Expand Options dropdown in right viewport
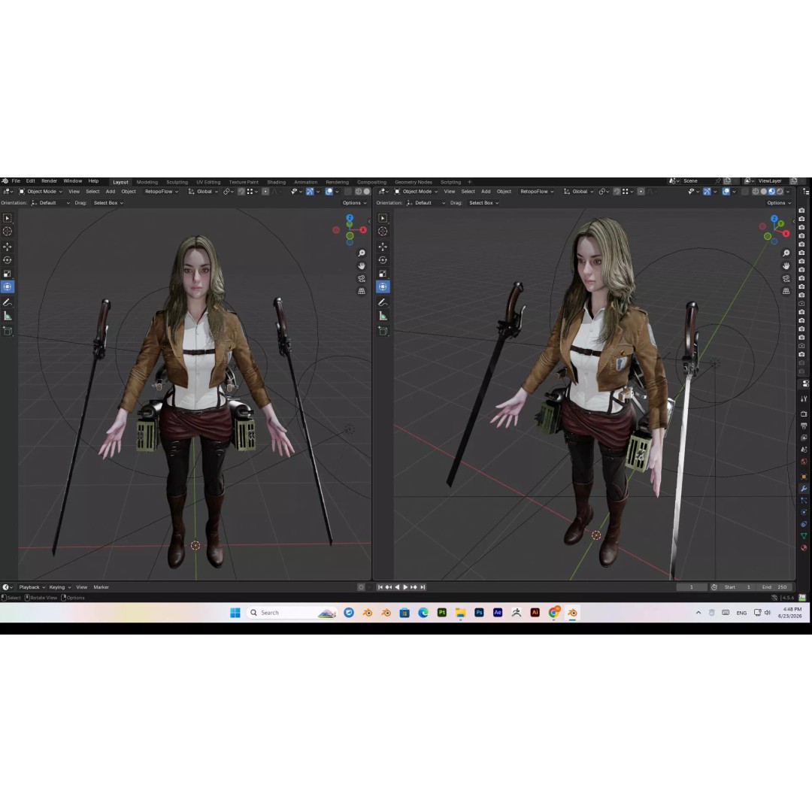This screenshot has width=812, height=812. [779, 203]
